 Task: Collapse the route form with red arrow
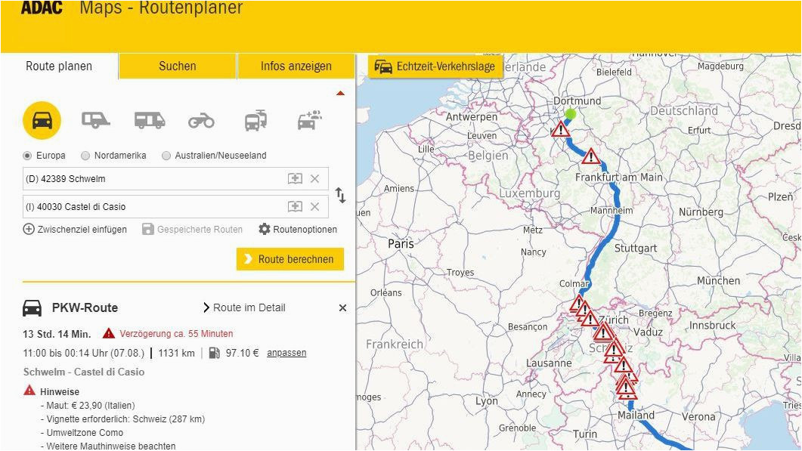340,93
